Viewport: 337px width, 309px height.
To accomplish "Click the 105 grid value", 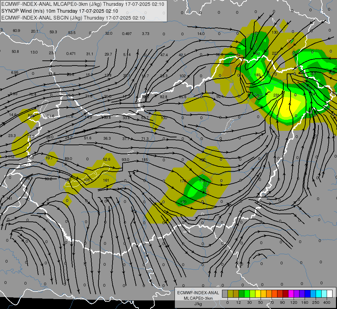I will [x=87, y=180].
